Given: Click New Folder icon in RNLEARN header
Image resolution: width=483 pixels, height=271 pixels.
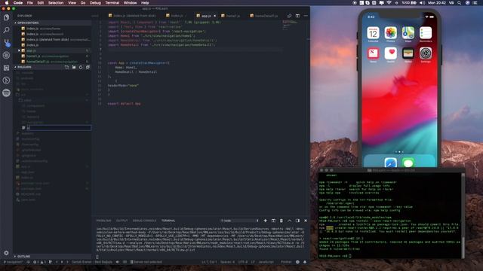Looking at the screenshot, I should pyautogui.click(x=74, y=67).
